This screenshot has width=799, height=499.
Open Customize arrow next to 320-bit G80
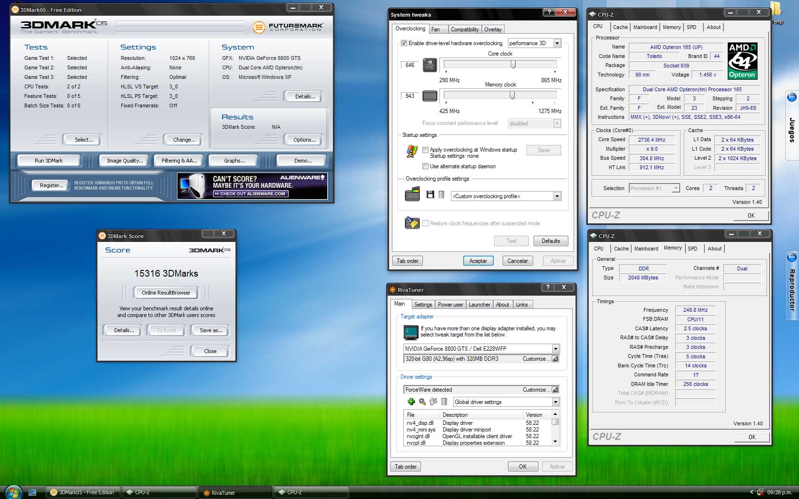[x=555, y=359]
